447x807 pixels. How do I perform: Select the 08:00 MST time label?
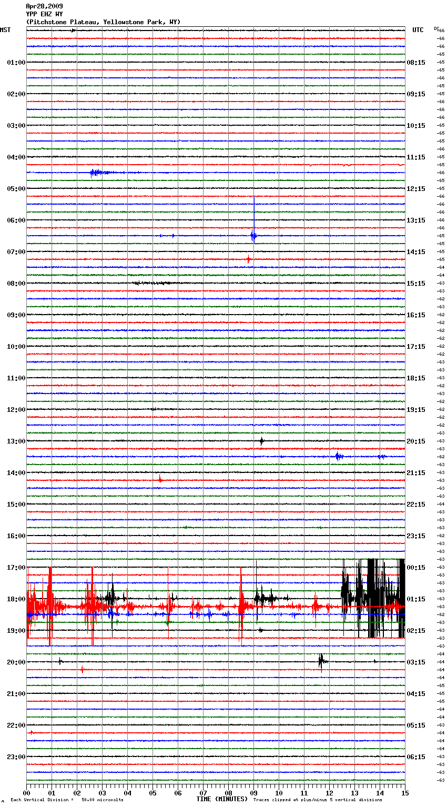point(16,284)
